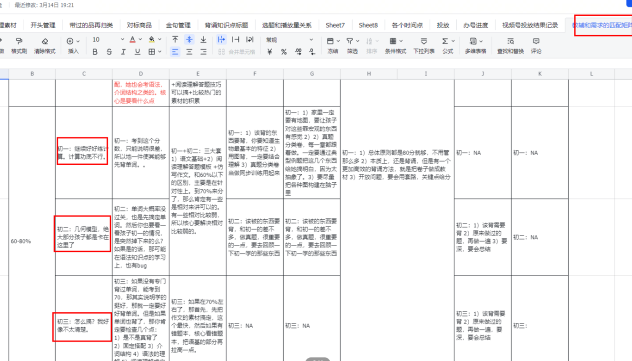The image size is (632, 361).
Task: Click the 公式 formula button
Action: coord(447,45)
